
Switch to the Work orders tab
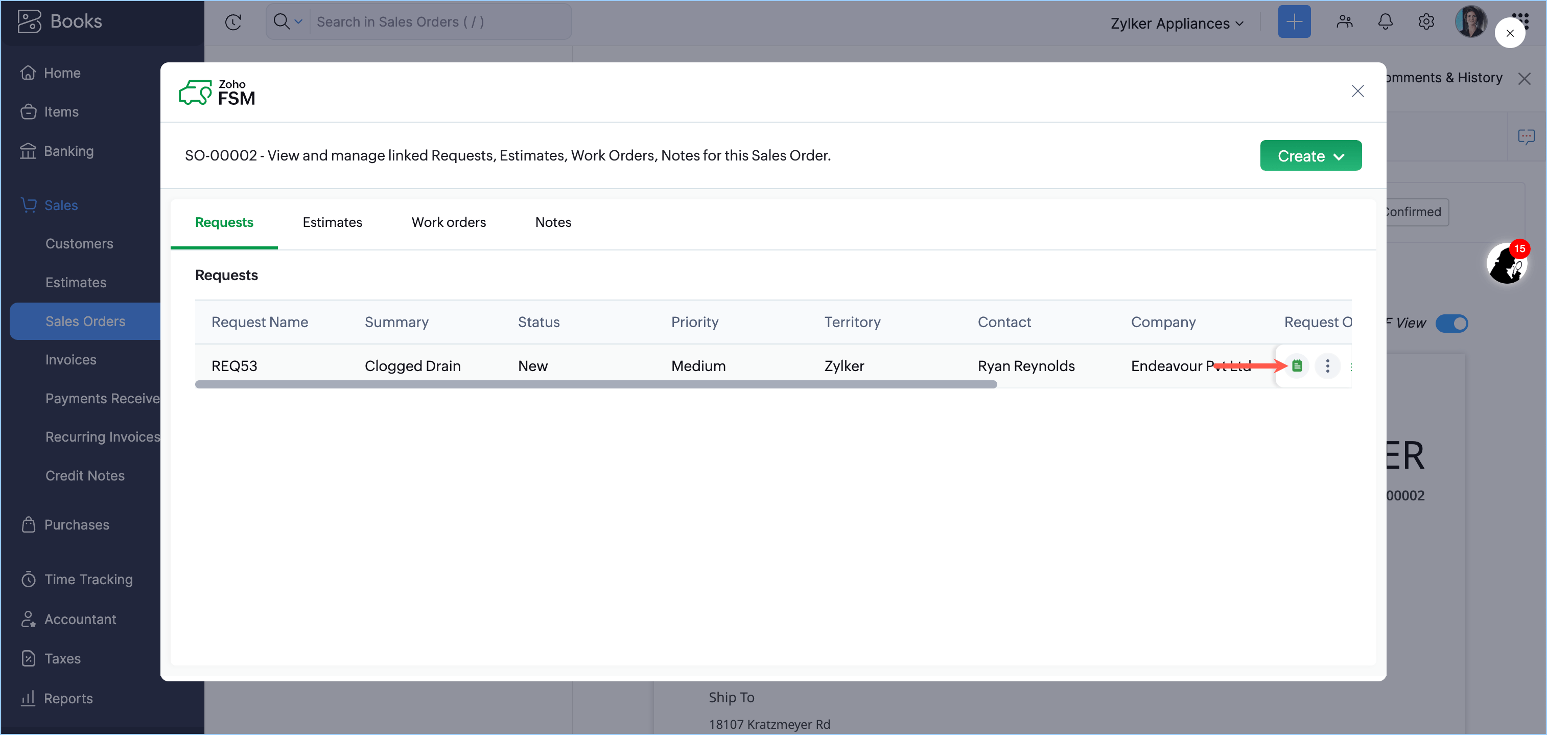[x=448, y=222]
